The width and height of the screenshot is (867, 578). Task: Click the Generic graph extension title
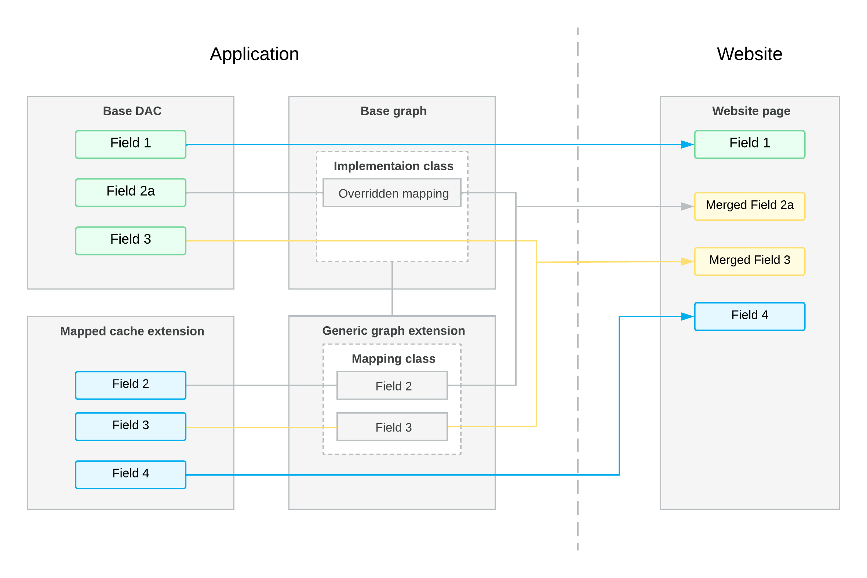click(x=393, y=331)
